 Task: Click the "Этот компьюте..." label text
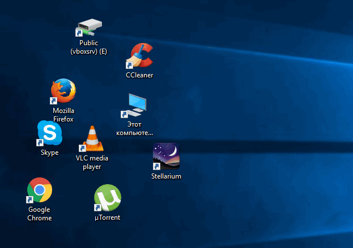pos(134,129)
